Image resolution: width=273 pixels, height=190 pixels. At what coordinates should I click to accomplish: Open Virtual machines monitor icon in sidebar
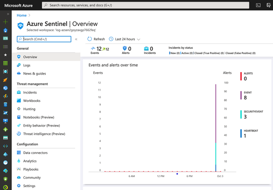pyautogui.click(x=5, y=121)
